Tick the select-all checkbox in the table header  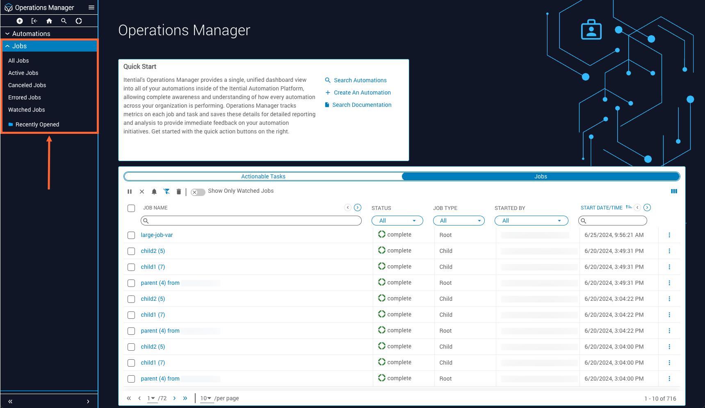pyautogui.click(x=131, y=208)
